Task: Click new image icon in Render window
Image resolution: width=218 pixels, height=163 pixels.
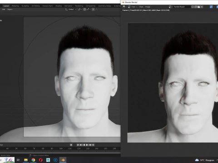Action: click(196, 7)
